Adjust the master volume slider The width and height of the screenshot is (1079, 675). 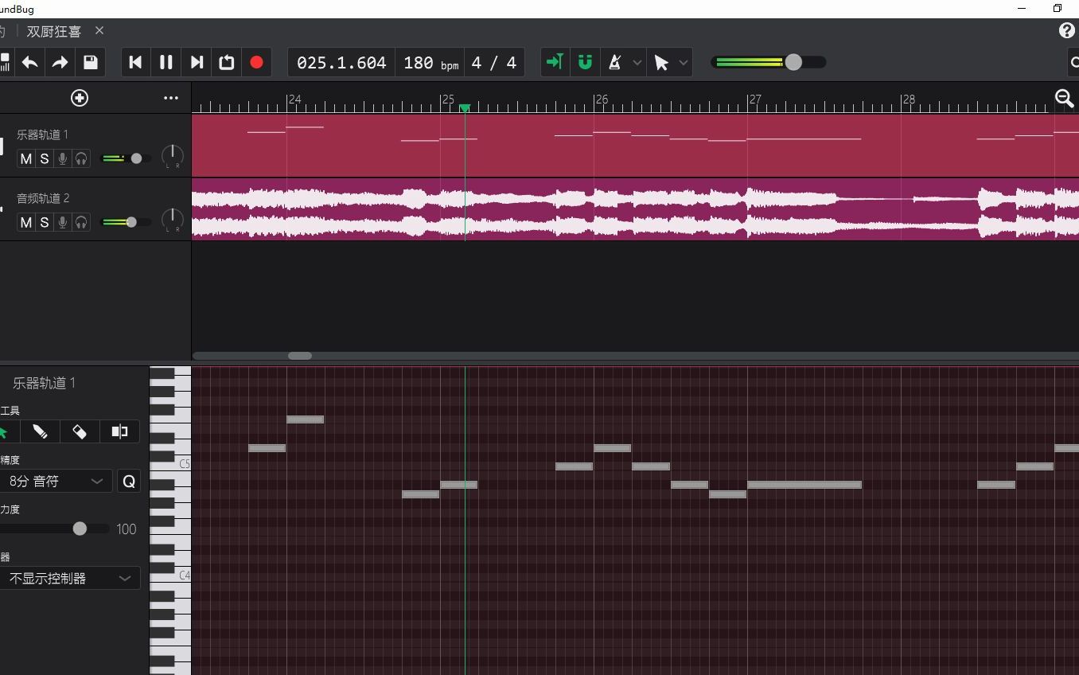(x=769, y=62)
